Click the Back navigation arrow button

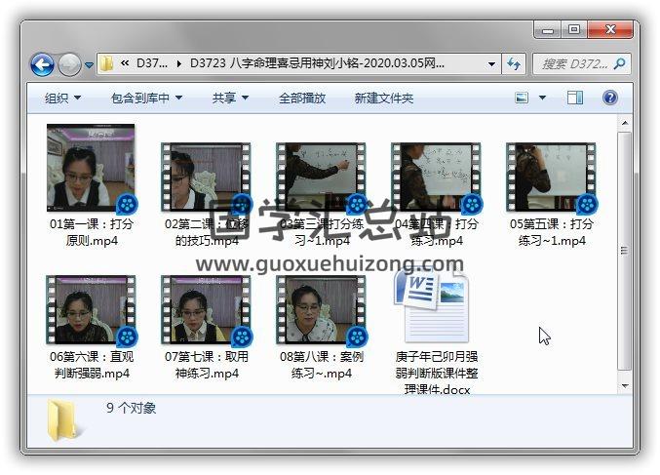(x=42, y=65)
